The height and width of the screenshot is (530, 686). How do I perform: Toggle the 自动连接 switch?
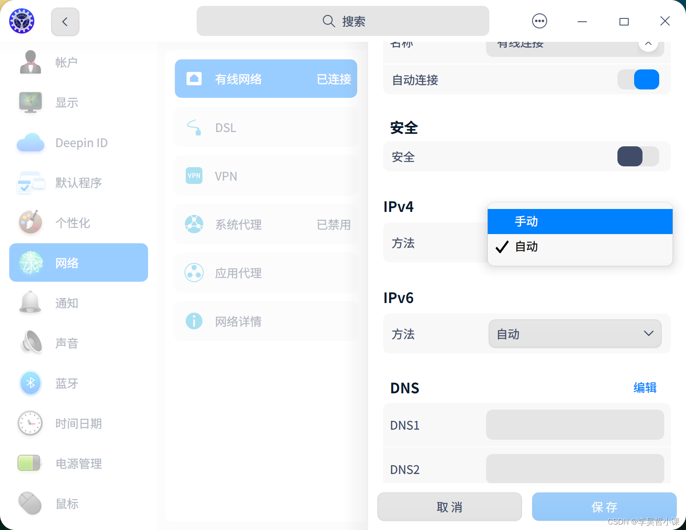point(638,79)
